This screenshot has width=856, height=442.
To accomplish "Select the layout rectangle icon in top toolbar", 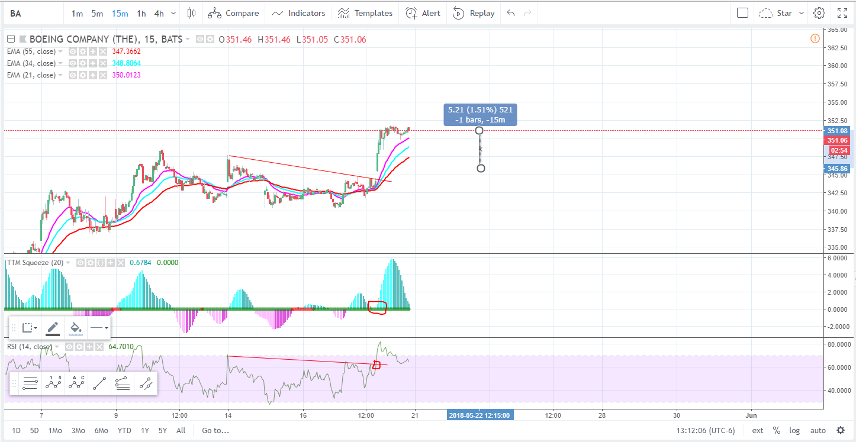I will (x=742, y=13).
